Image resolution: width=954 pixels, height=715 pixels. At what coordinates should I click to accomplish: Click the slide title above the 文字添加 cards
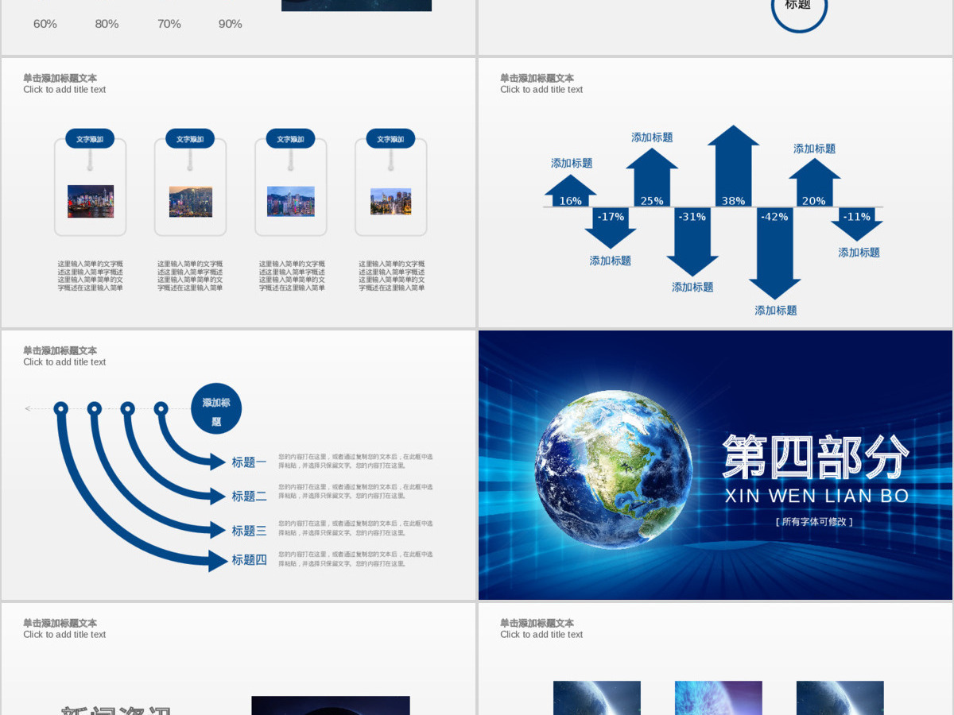click(64, 83)
